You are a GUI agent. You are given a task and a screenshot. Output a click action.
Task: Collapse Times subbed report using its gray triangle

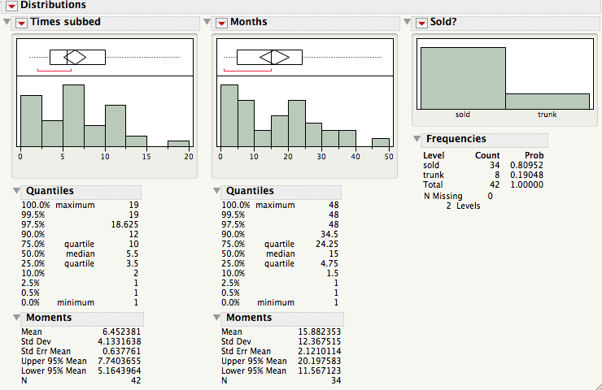[7, 23]
